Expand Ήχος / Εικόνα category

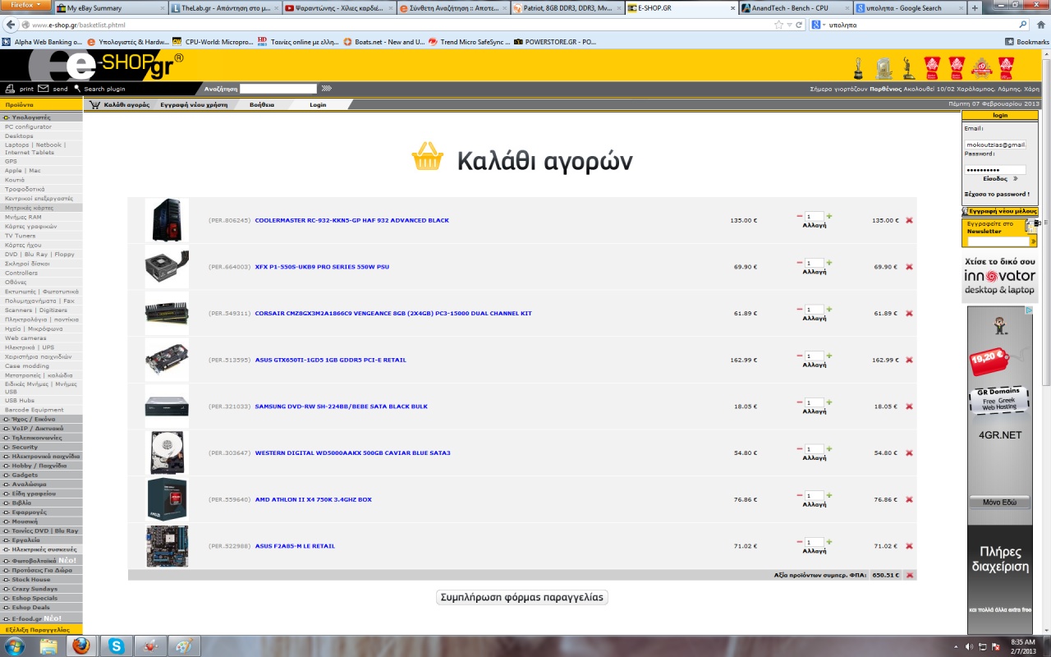[41, 419]
